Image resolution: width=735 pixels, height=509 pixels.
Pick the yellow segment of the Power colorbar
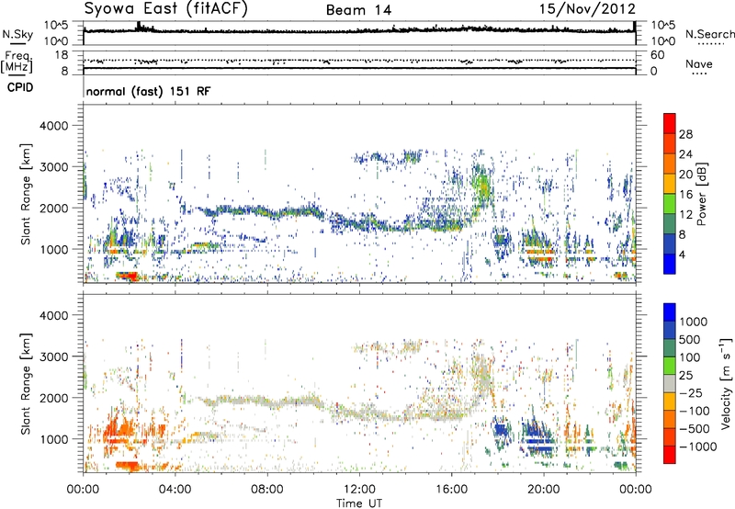pyautogui.click(x=670, y=183)
